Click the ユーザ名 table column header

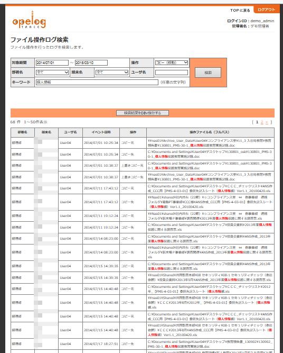(71, 132)
